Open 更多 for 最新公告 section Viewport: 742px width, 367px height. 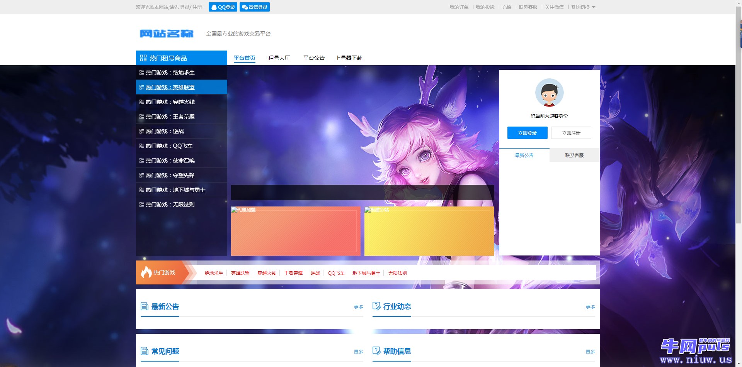pos(359,307)
